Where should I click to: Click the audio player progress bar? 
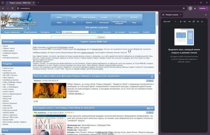pyautogui.click(x=14, y=28)
